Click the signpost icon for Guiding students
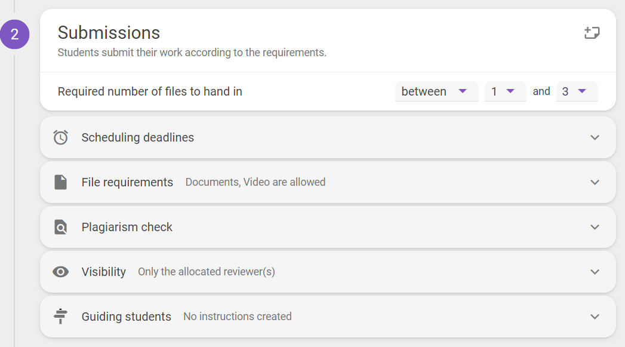Screen dimensions: 625x347 tap(60, 317)
